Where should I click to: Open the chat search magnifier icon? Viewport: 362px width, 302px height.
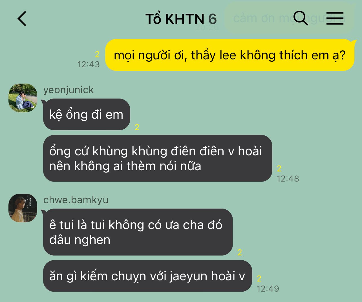click(x=301, y=18)
